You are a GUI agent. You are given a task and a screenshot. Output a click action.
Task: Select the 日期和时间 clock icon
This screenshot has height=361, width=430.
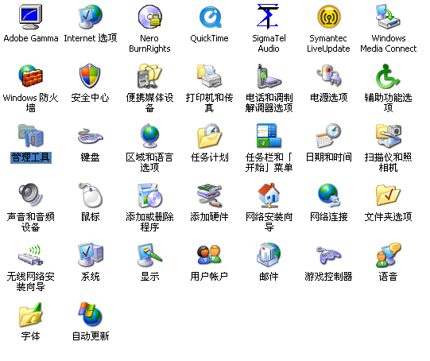tap(328, 135)
